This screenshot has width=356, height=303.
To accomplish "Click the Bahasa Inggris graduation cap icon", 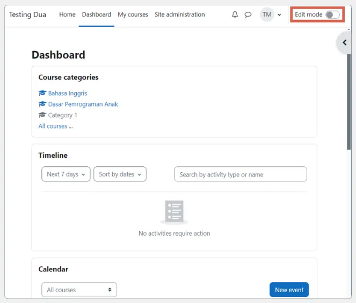I will pyautogui.click(x=42, y=93).
